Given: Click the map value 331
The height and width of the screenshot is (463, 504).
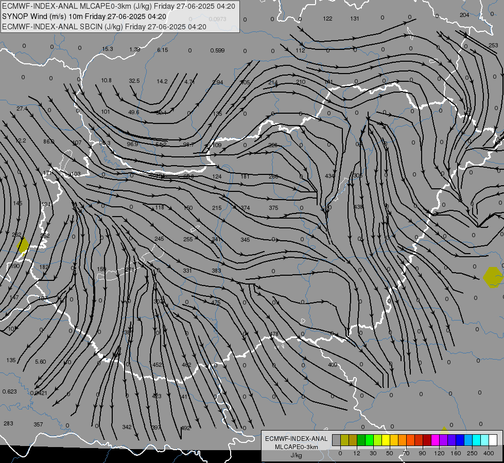Looking at the screenshot, I should click(x=187, y=271).
